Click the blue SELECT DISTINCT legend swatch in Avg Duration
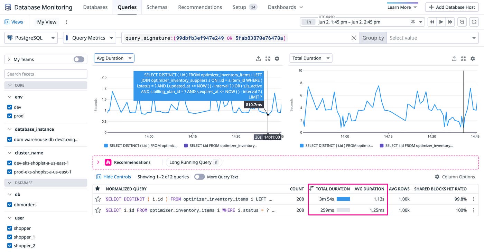 point(106,146)
